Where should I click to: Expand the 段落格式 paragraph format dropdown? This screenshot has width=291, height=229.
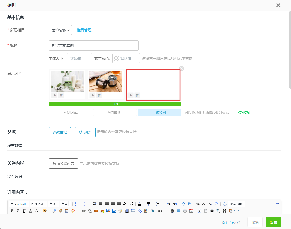39,204
